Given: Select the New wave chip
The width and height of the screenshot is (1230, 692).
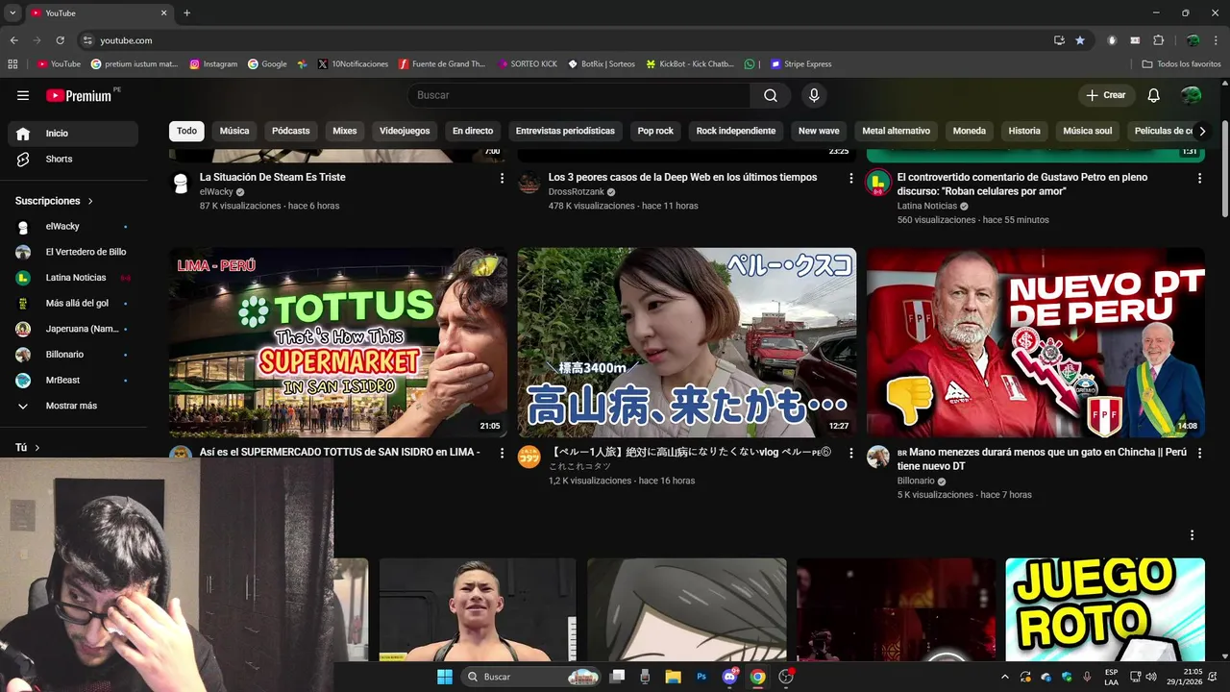Looking at the screenshot, I should point(819,131).
